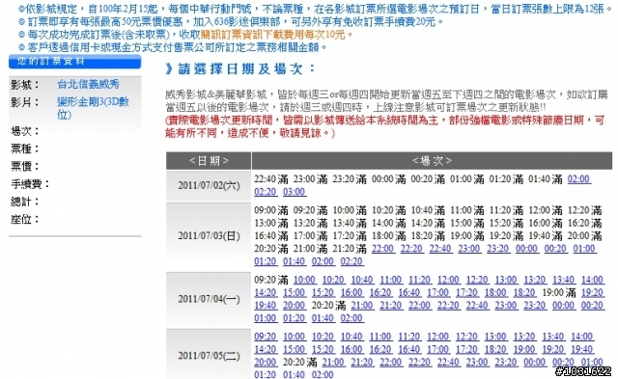
Task: Pick the 23:00 showtime on 2011/07/03
Action: [x=469, y=249]
